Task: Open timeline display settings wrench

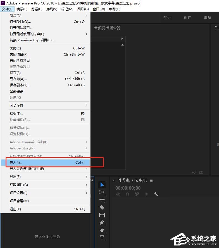Action: tap(156, 194)
